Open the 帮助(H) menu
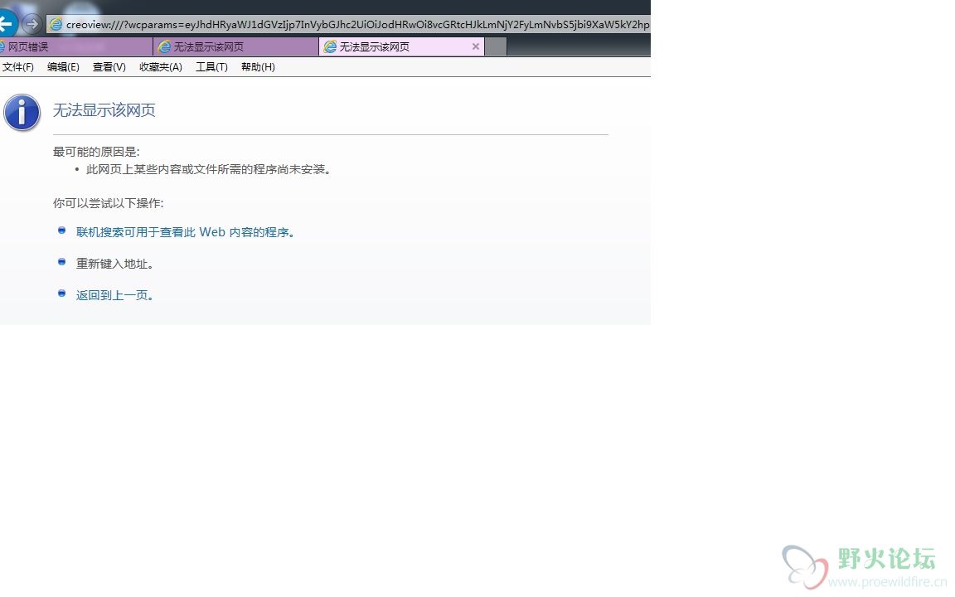This screenshot has height=597, width=955. point(258,67)
